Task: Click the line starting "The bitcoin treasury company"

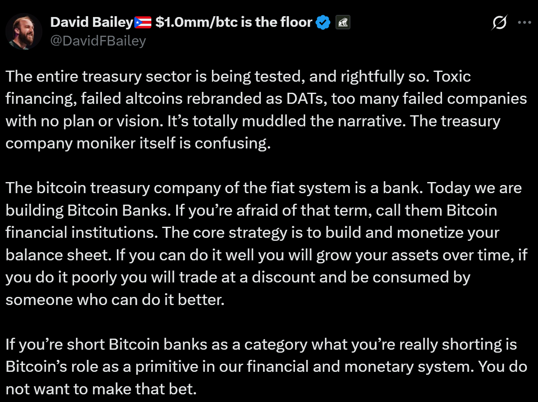Action: click(x=263, y=188)
